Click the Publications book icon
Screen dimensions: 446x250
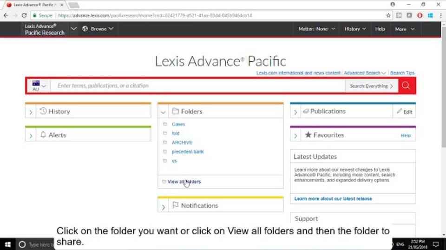(x=306, y=111)
